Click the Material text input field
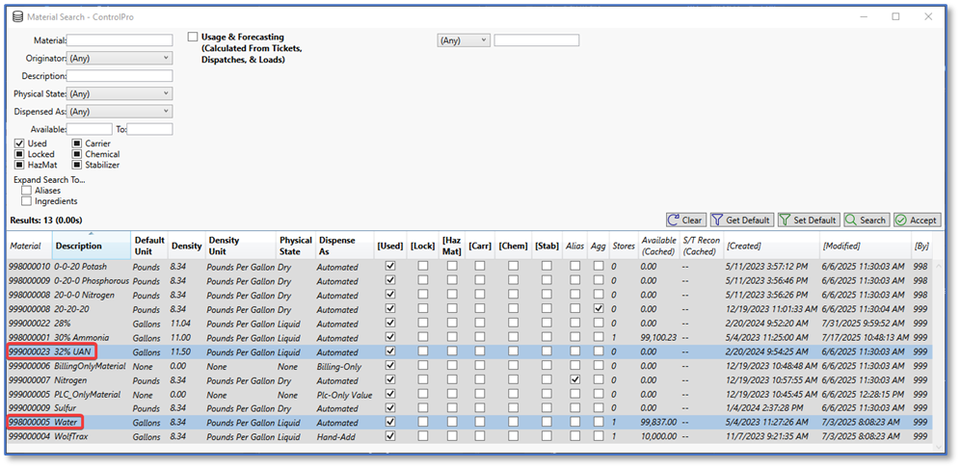 coord(120,40)
